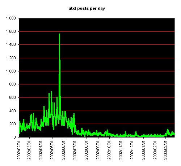Click the y-axis label 1,200
Screen dimensions: 181x166
click(x=11, y=58)
